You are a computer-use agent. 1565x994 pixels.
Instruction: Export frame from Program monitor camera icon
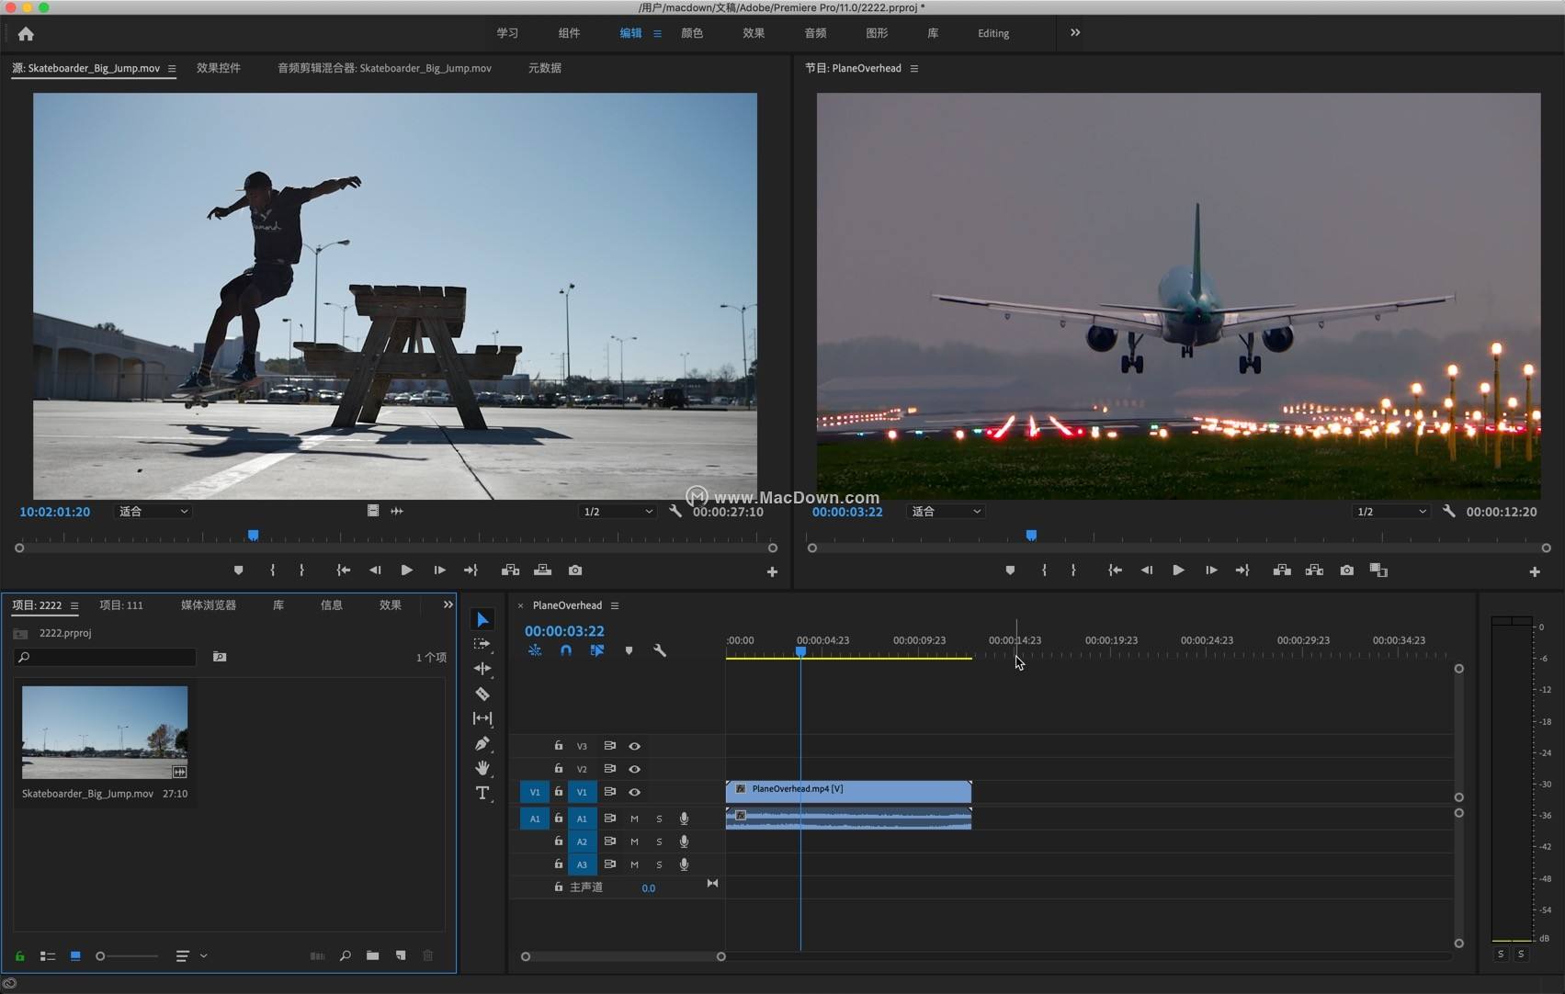[1346, 570]
